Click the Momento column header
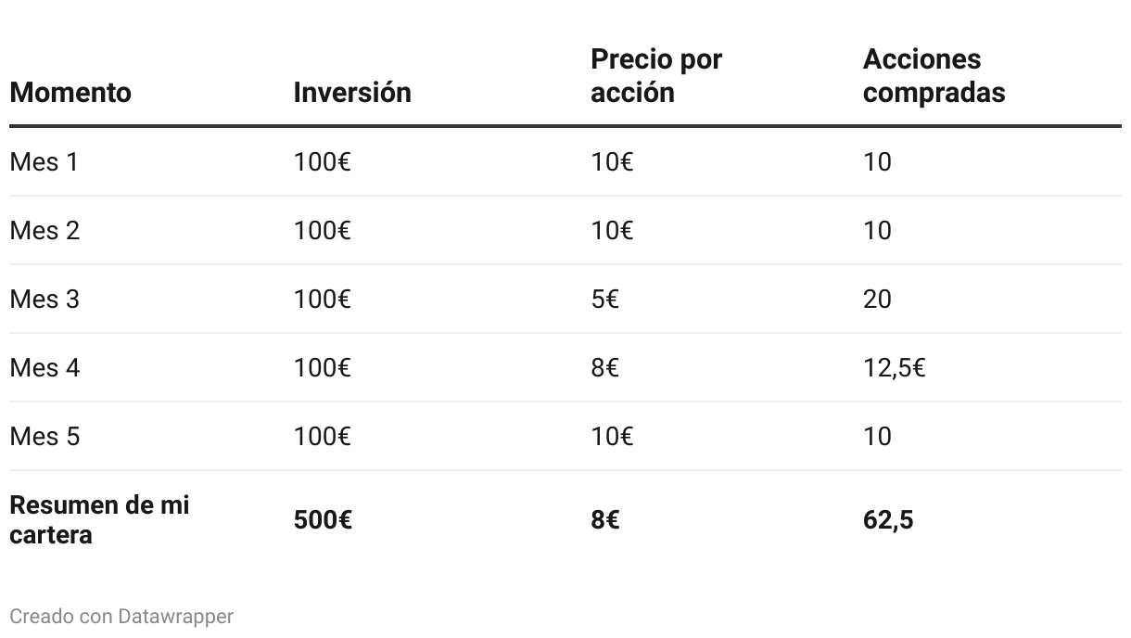 tap(70, 93)
